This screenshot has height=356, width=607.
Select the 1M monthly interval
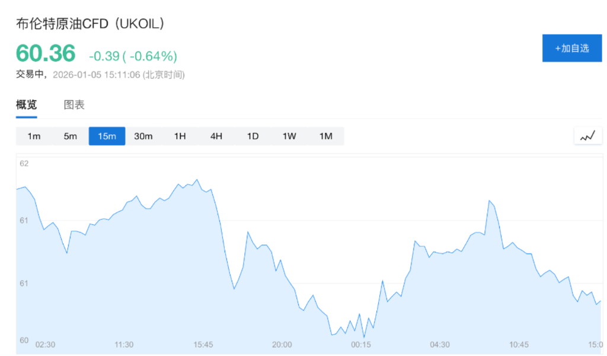click(x=325, y=136)
